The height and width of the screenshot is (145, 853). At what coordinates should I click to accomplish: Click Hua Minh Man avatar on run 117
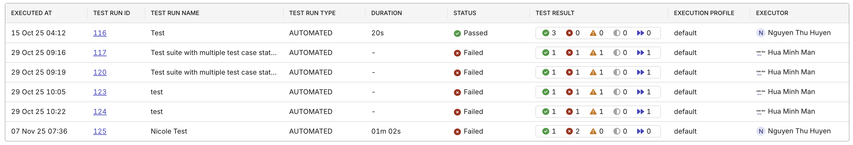(761, 53)
